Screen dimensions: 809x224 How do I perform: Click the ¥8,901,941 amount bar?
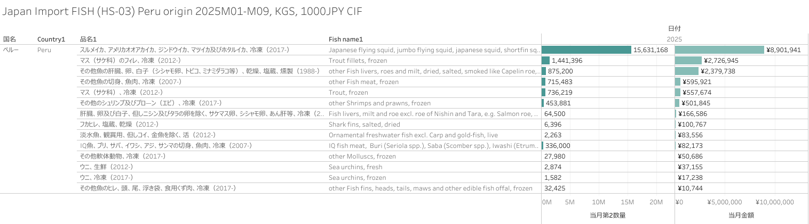tap(719, 50)
